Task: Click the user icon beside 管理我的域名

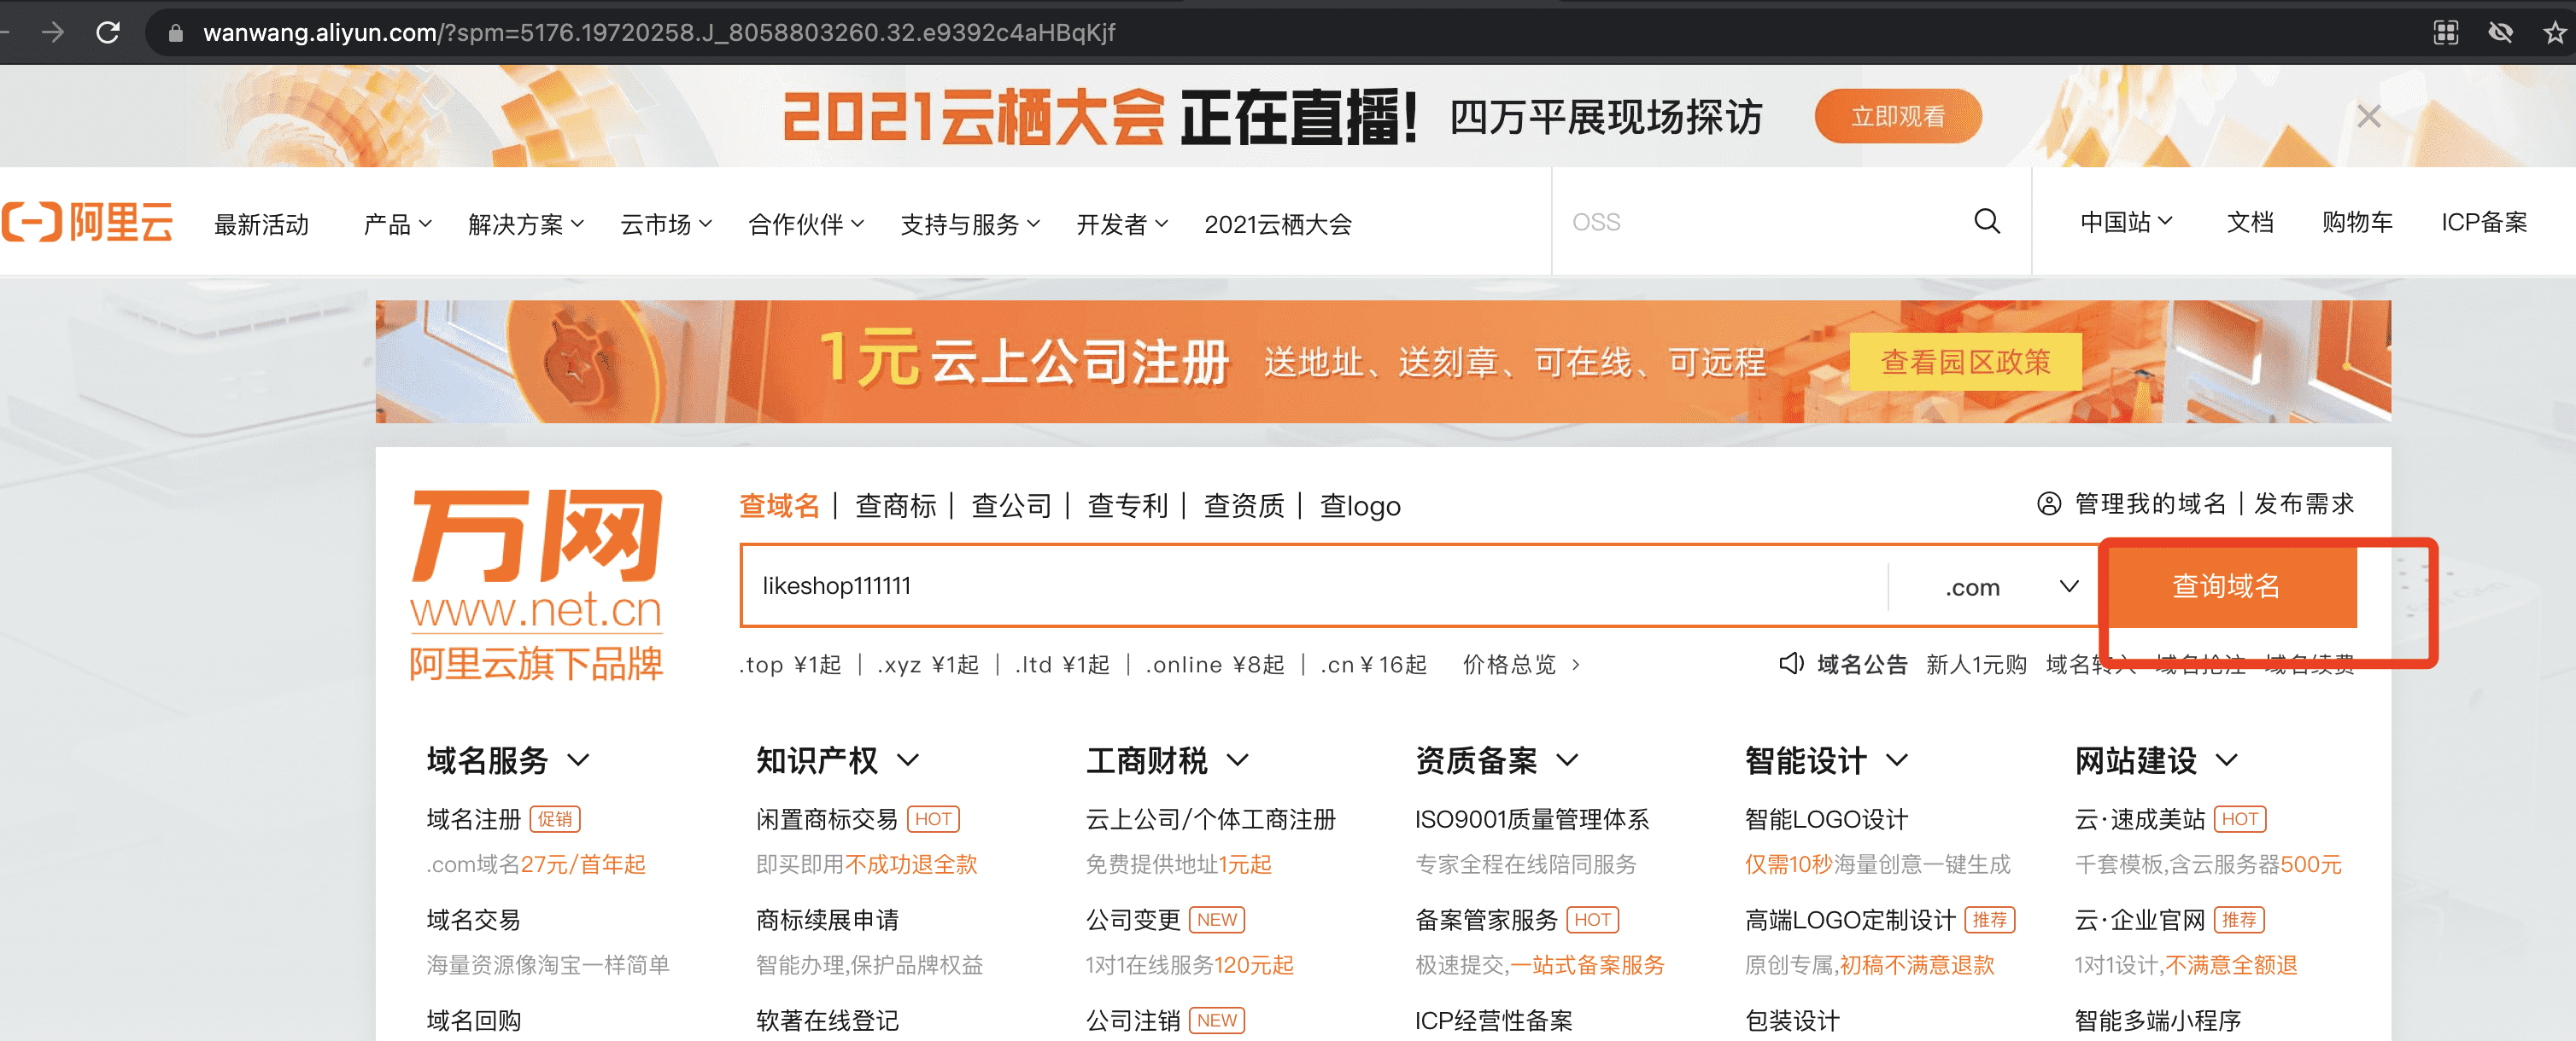Action: click(x=2048, y=503)
